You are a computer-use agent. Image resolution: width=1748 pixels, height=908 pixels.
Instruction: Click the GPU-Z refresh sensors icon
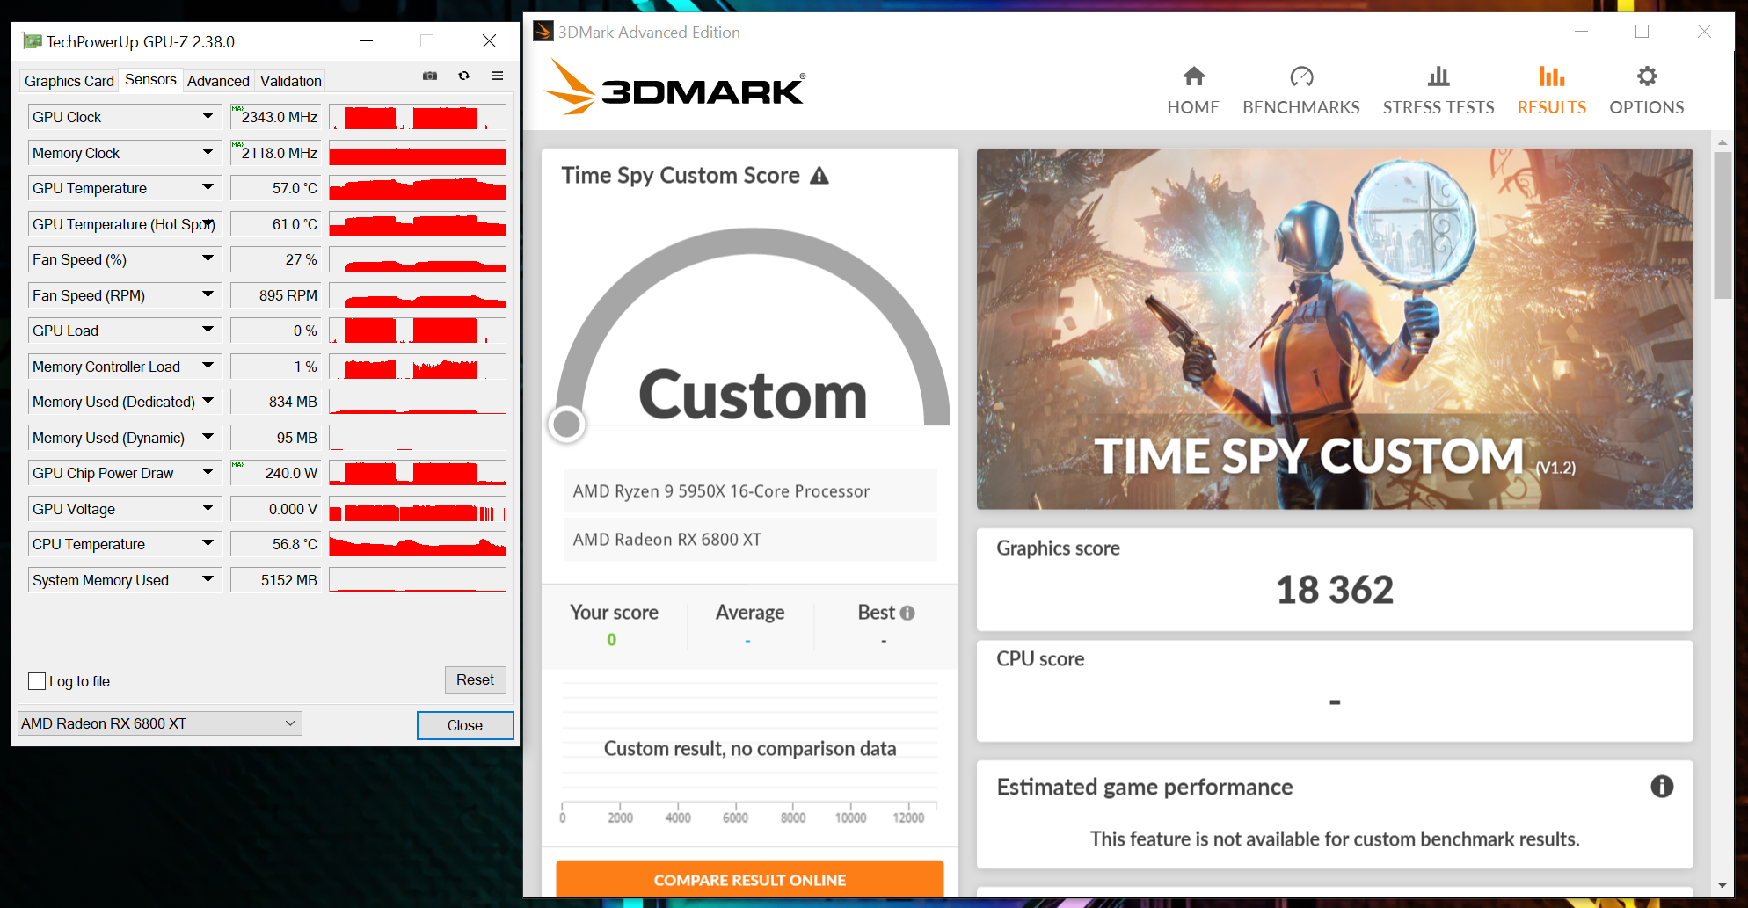[463, 76]
